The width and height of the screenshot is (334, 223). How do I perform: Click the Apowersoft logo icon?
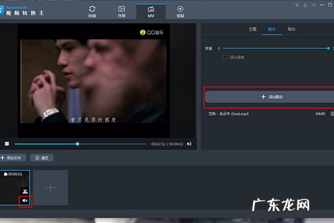point(2,11)
